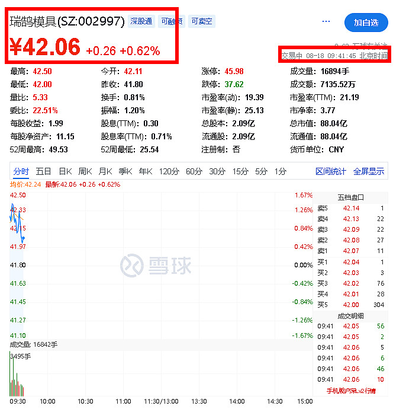Select the 卖3 order row at 42.09
406x409 pixels.
tap(350, 229)
